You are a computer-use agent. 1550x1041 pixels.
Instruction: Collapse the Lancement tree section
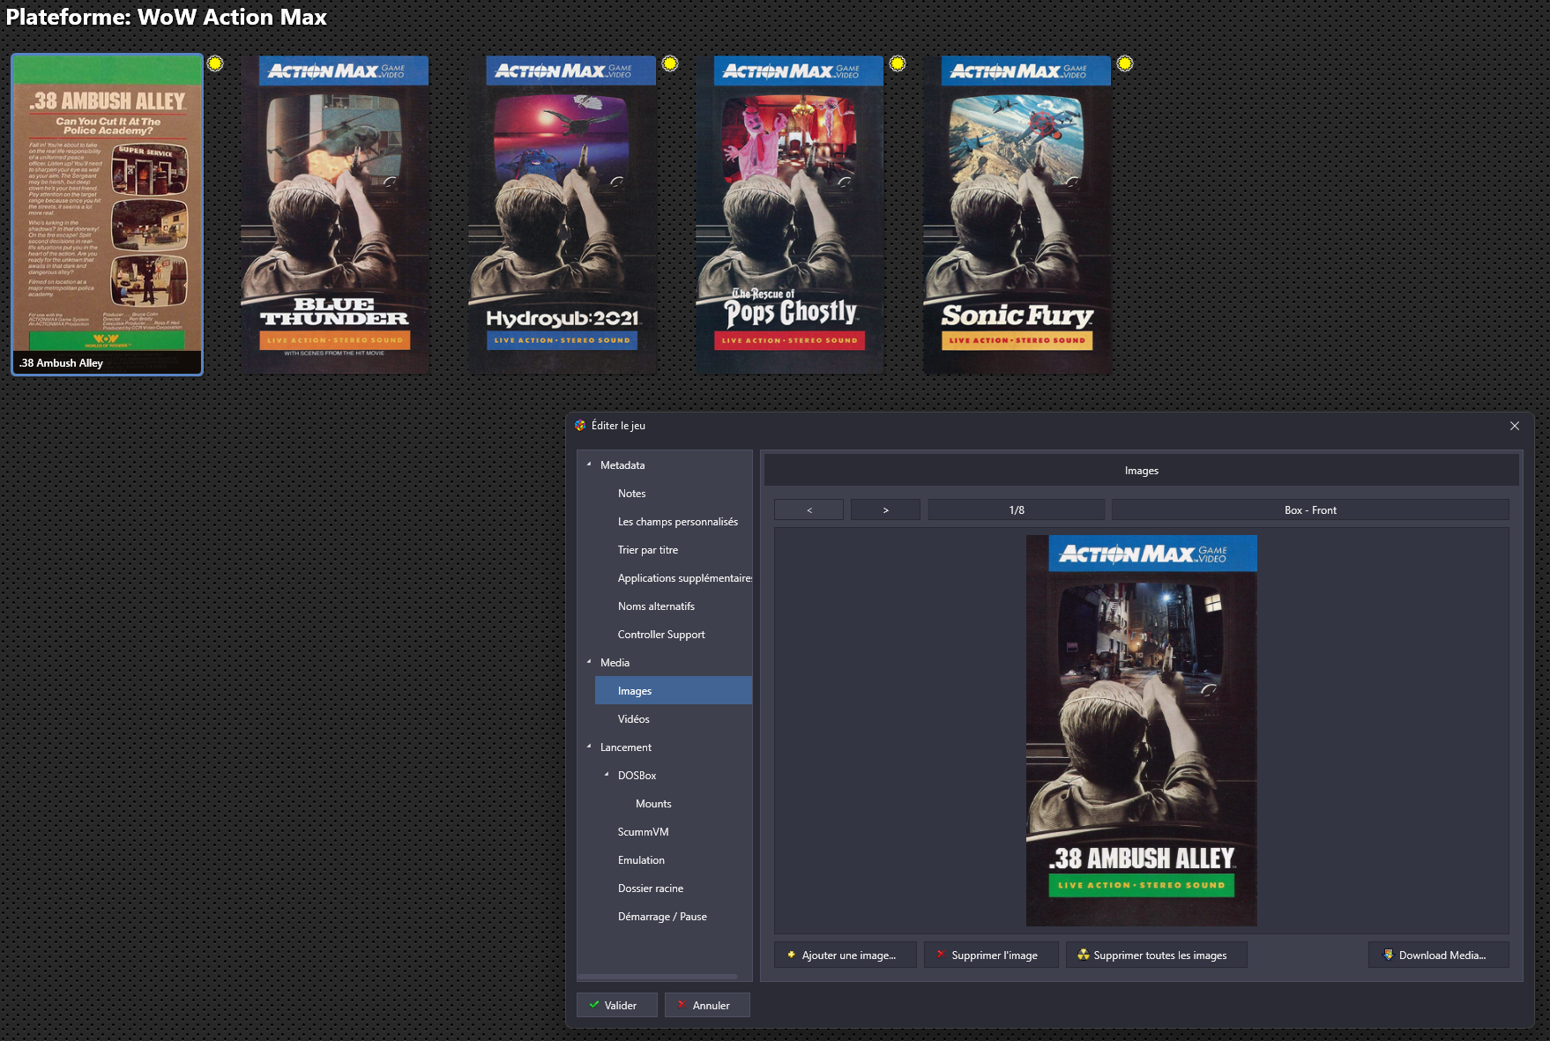589,747
